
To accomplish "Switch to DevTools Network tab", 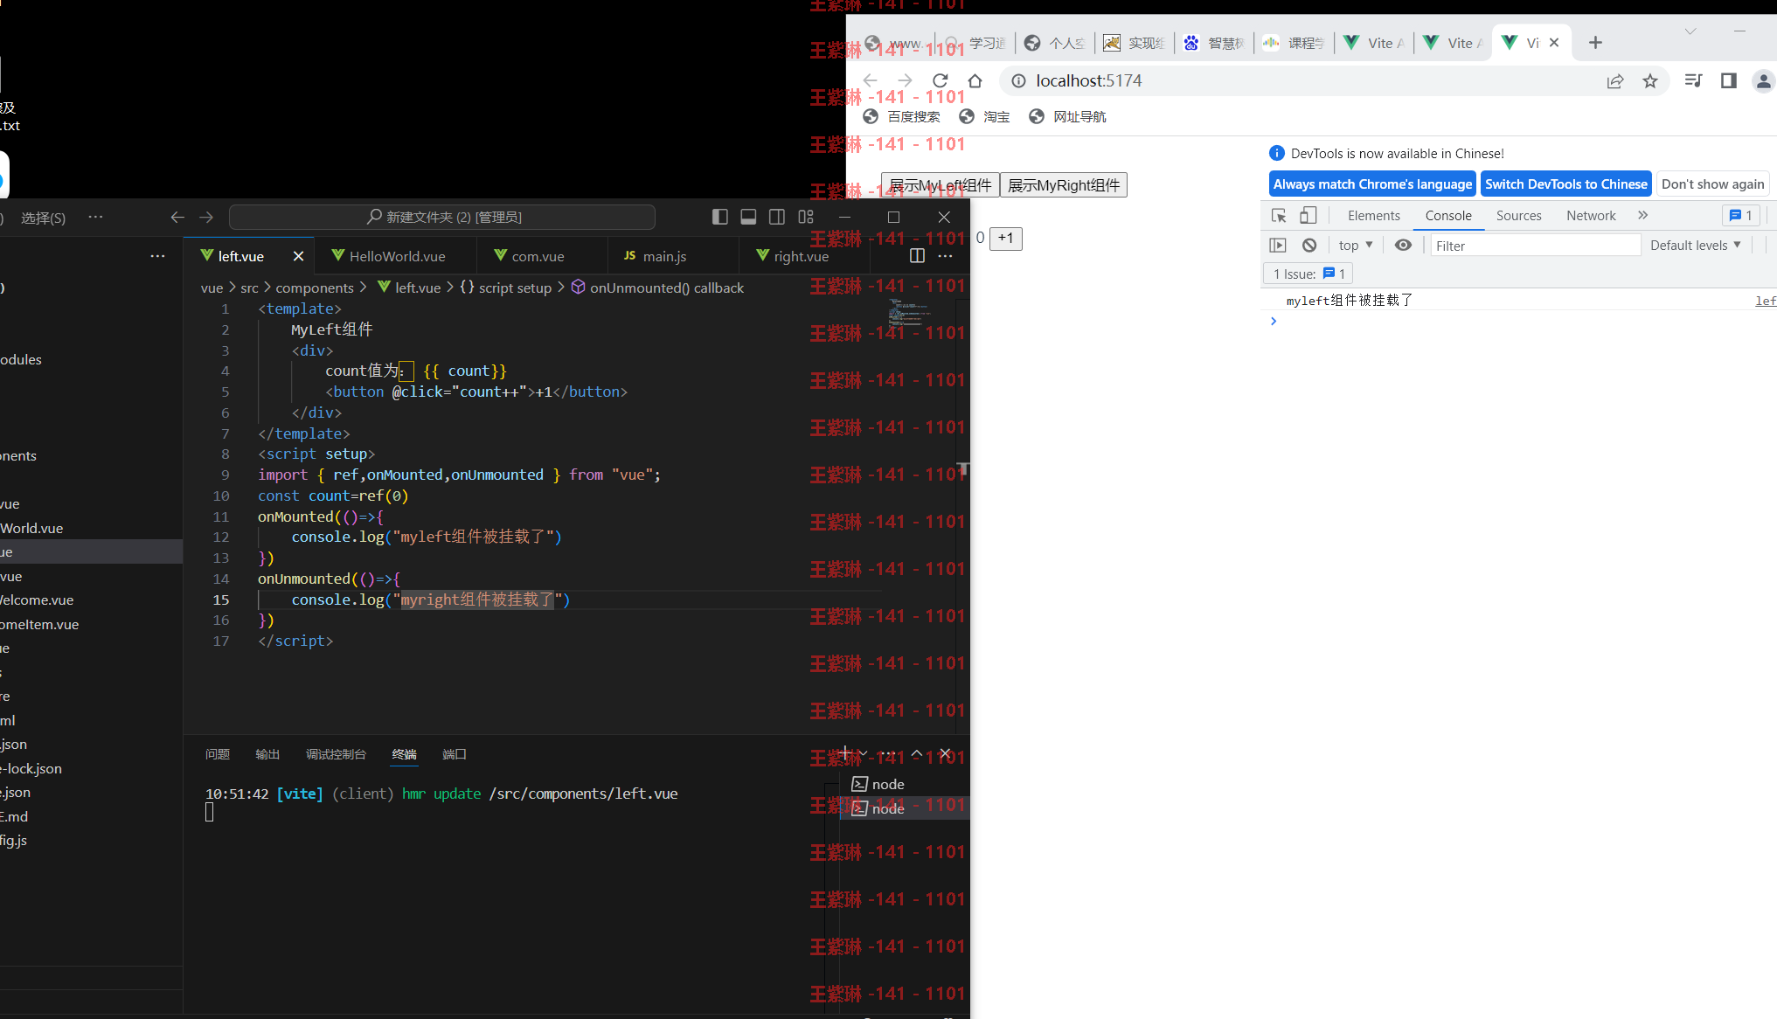I will point(1591,216).
